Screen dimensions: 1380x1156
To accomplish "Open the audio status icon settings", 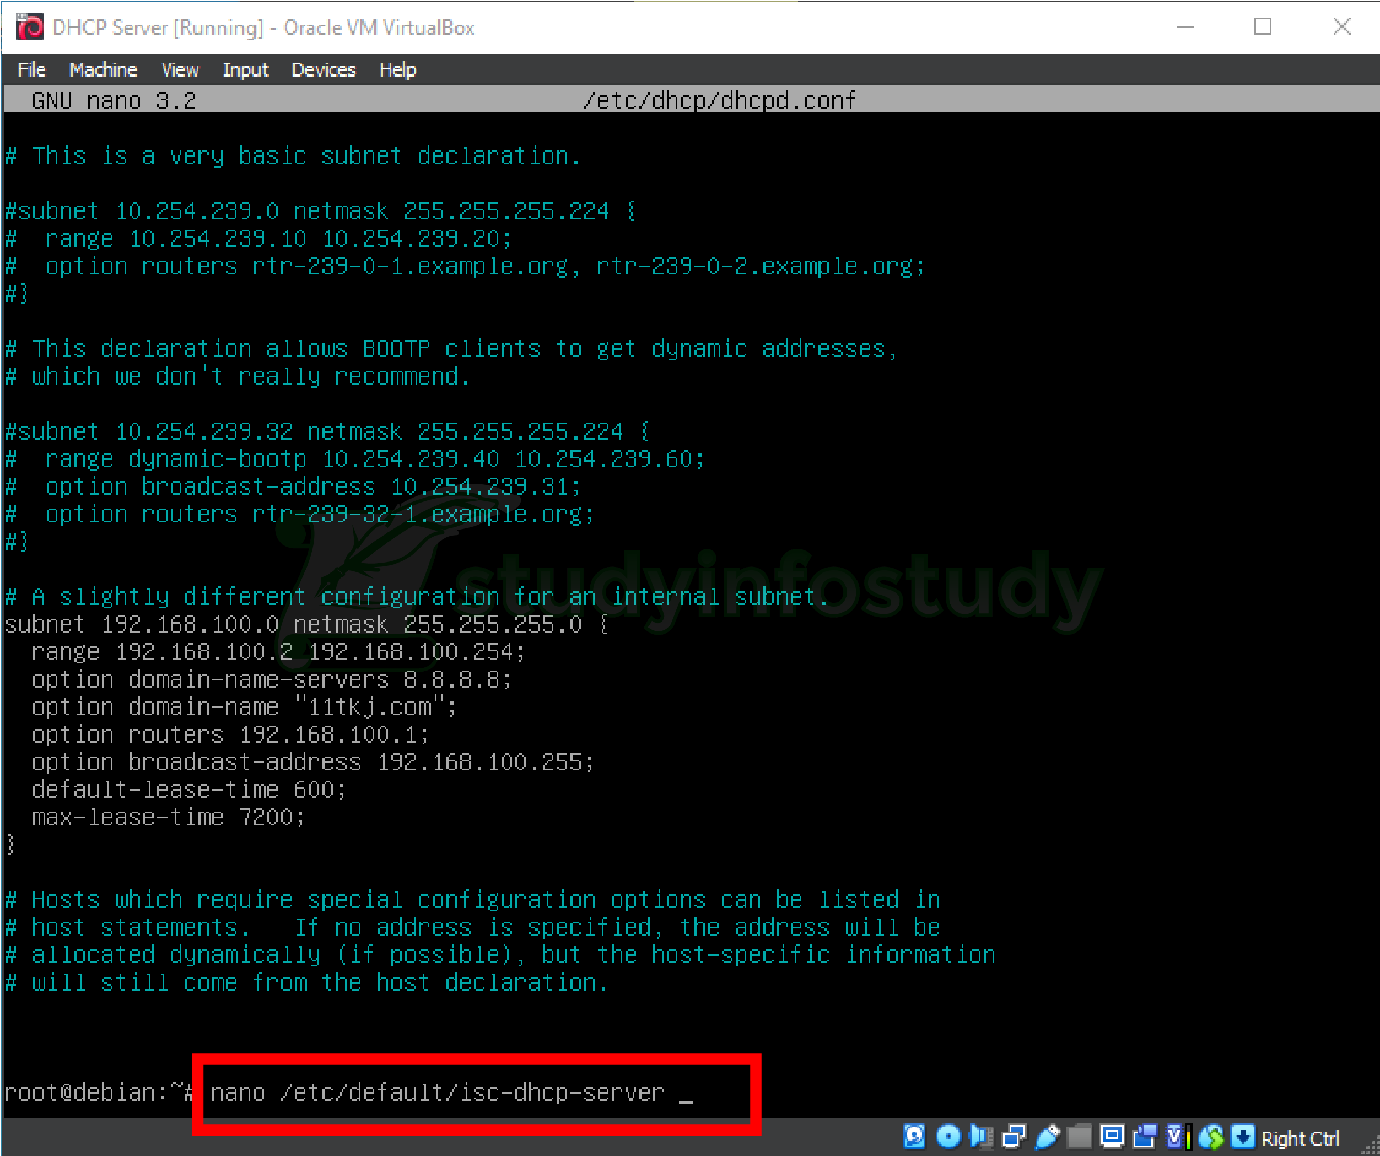I will 981,1136.
